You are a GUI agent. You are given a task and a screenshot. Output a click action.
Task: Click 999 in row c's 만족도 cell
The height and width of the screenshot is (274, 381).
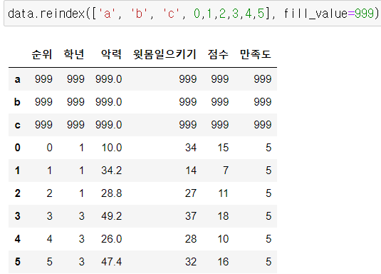(263, 125)
